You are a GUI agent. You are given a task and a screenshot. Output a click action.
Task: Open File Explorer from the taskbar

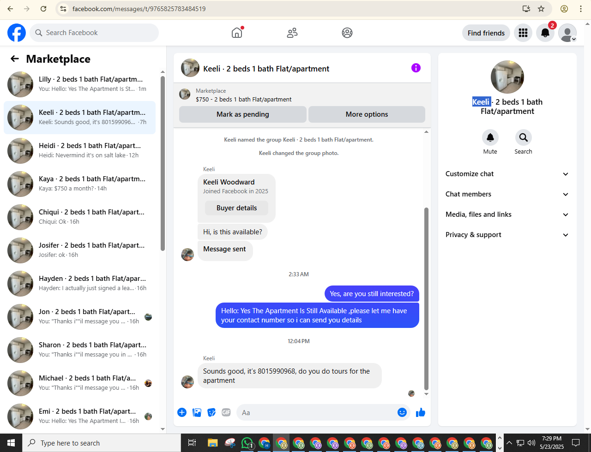(x=212, y=443)
